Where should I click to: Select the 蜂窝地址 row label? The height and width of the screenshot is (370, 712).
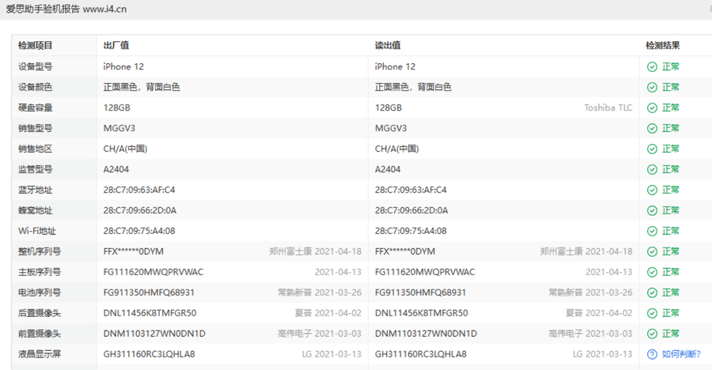click(x=36, y=210)
